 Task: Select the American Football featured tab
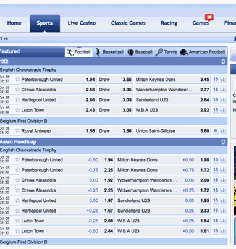coord(203,52)
